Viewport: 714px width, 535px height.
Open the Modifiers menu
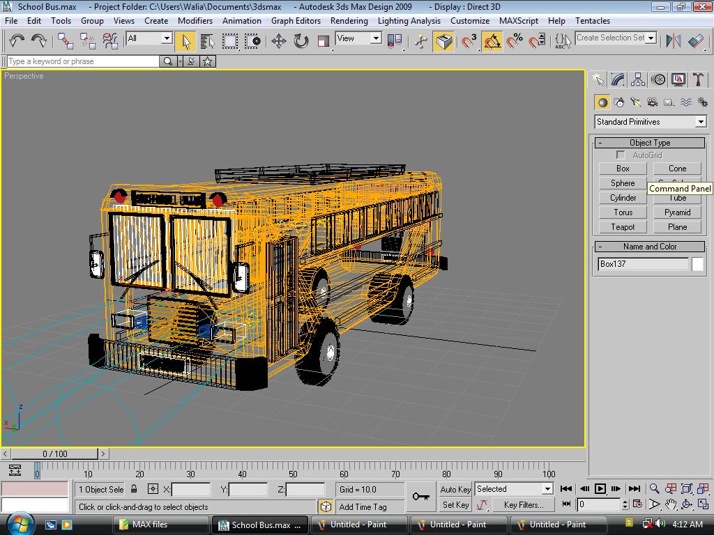pyautogui.click(x=195, y=21)
